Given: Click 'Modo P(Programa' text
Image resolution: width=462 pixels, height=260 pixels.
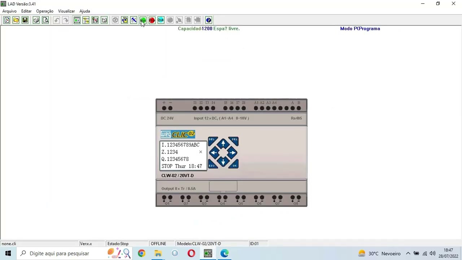Looking at the screenshot, I should pyautogui.click(x=360, y=29).
